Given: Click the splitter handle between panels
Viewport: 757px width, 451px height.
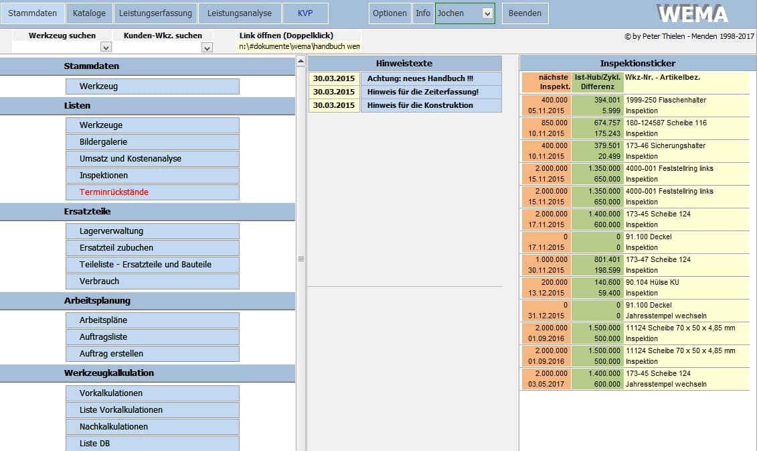Looking at the screenshot, I should click(301, 259).
